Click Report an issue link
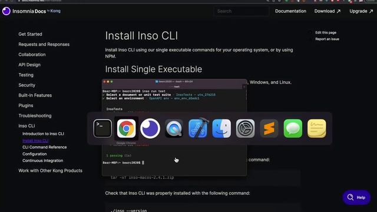 (x=328, y=39)
